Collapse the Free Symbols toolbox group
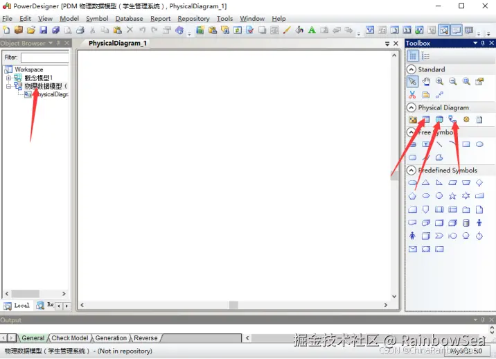 point(411,132)
